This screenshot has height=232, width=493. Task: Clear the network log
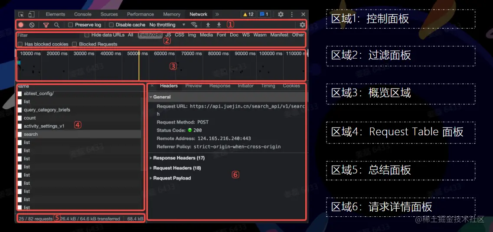click(x=32, y=25)
